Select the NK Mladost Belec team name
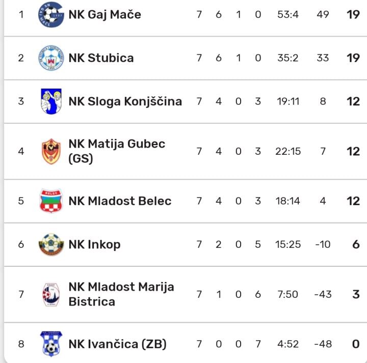367x363 pixels. [120, 201]
